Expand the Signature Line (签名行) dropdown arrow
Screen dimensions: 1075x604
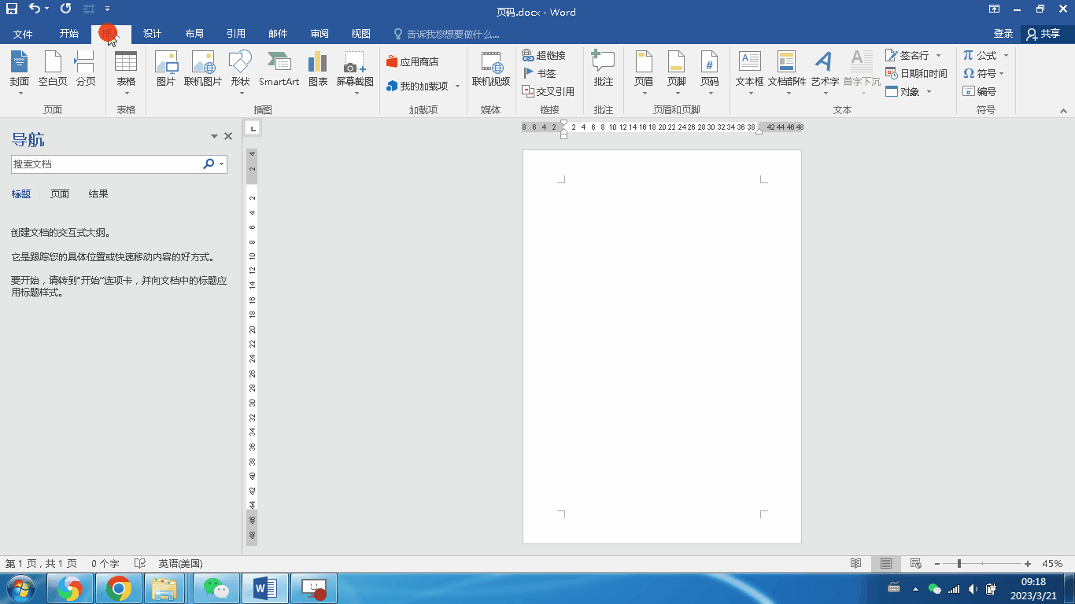(x=938, y=56)
